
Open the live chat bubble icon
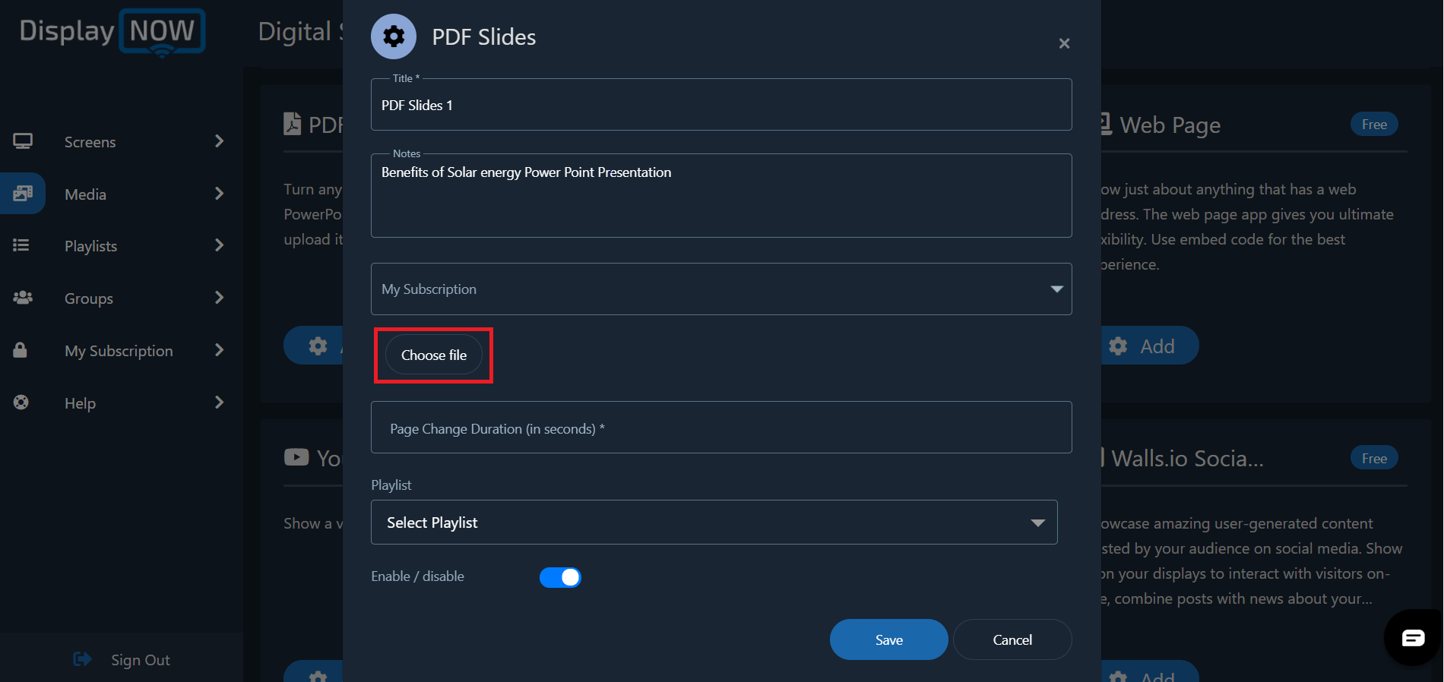tap(1413, 638)
